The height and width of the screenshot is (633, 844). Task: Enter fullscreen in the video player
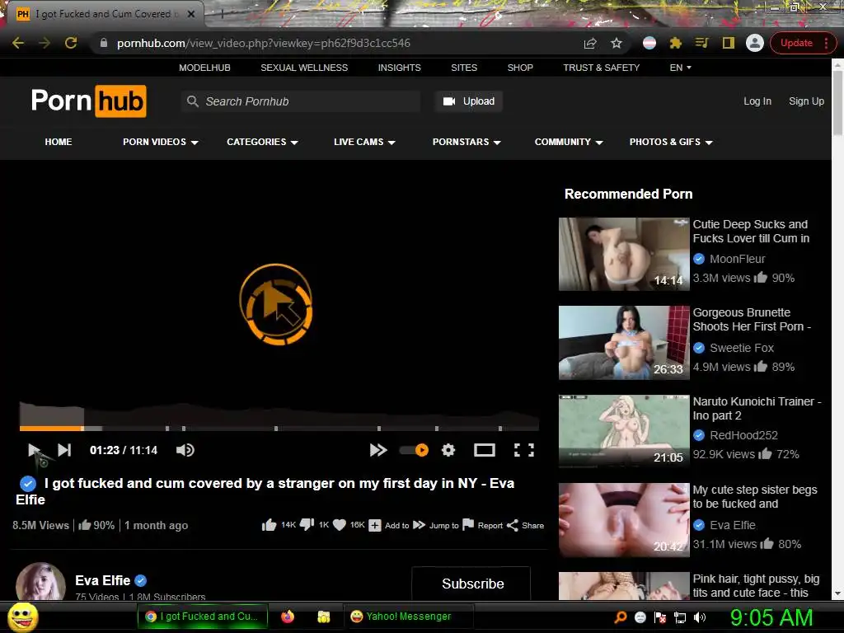(523, 450)
